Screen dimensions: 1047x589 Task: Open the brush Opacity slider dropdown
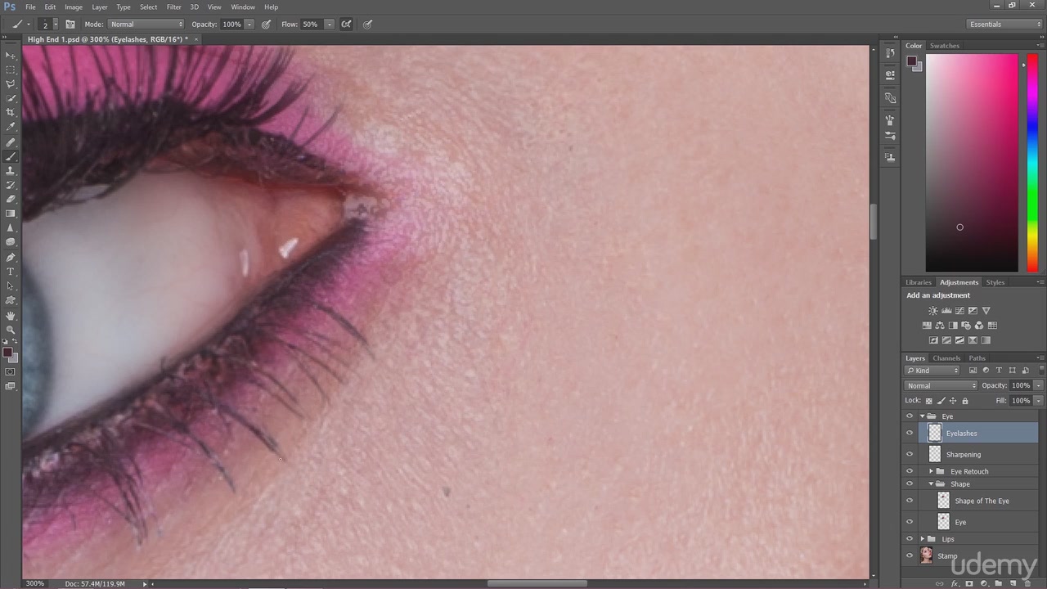point(249,25)
